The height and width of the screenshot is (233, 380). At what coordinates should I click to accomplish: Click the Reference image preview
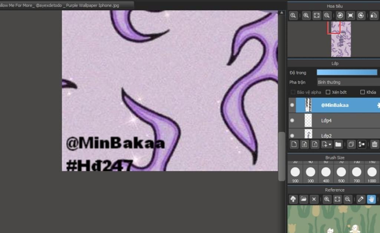(334, 219)
